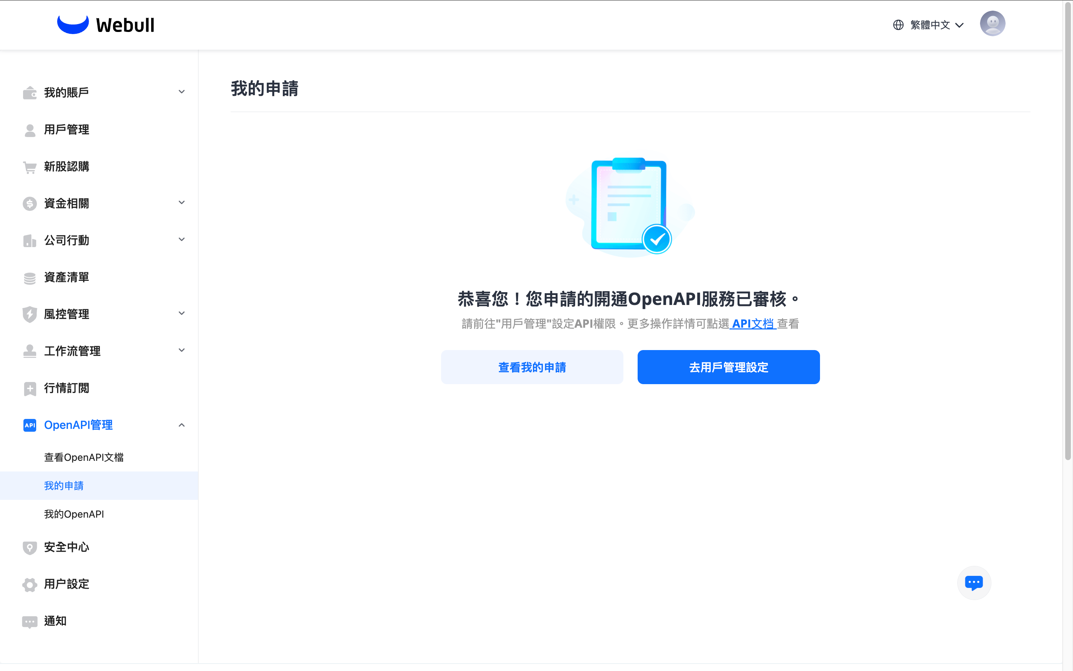Click the message icon beside 通知

point(29,622)
